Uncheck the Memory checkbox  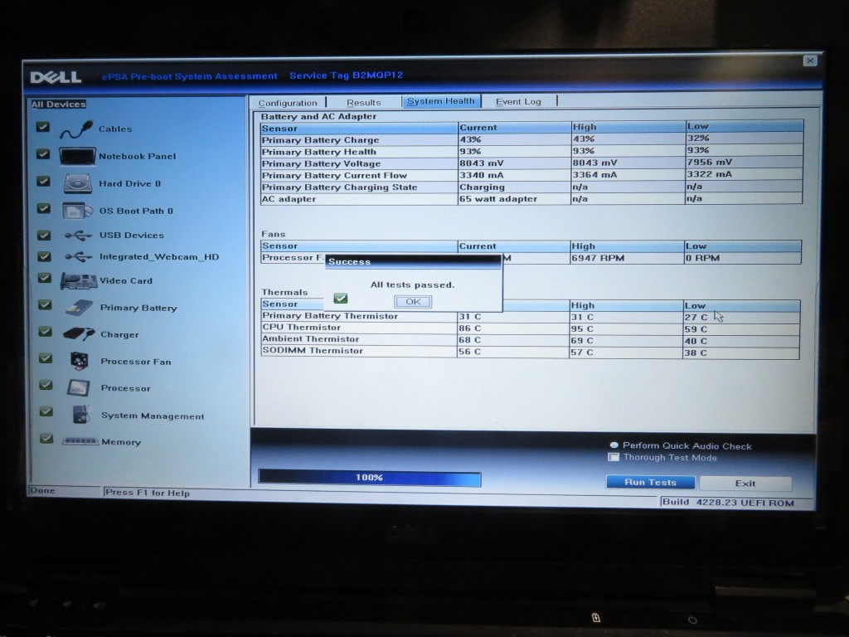click(46, 439)
